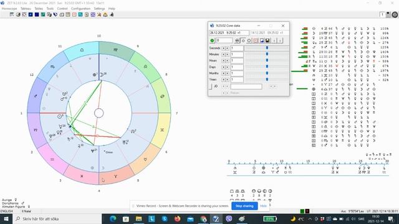The height and width of the screenshot is (224, 399).
Task: Open Skype from taskbar
Action: tap(165, 218)
